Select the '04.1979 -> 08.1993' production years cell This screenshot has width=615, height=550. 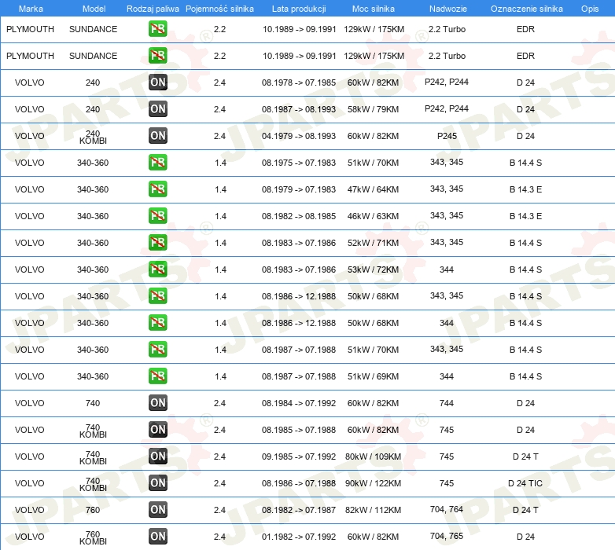click(x=299, y=136)
